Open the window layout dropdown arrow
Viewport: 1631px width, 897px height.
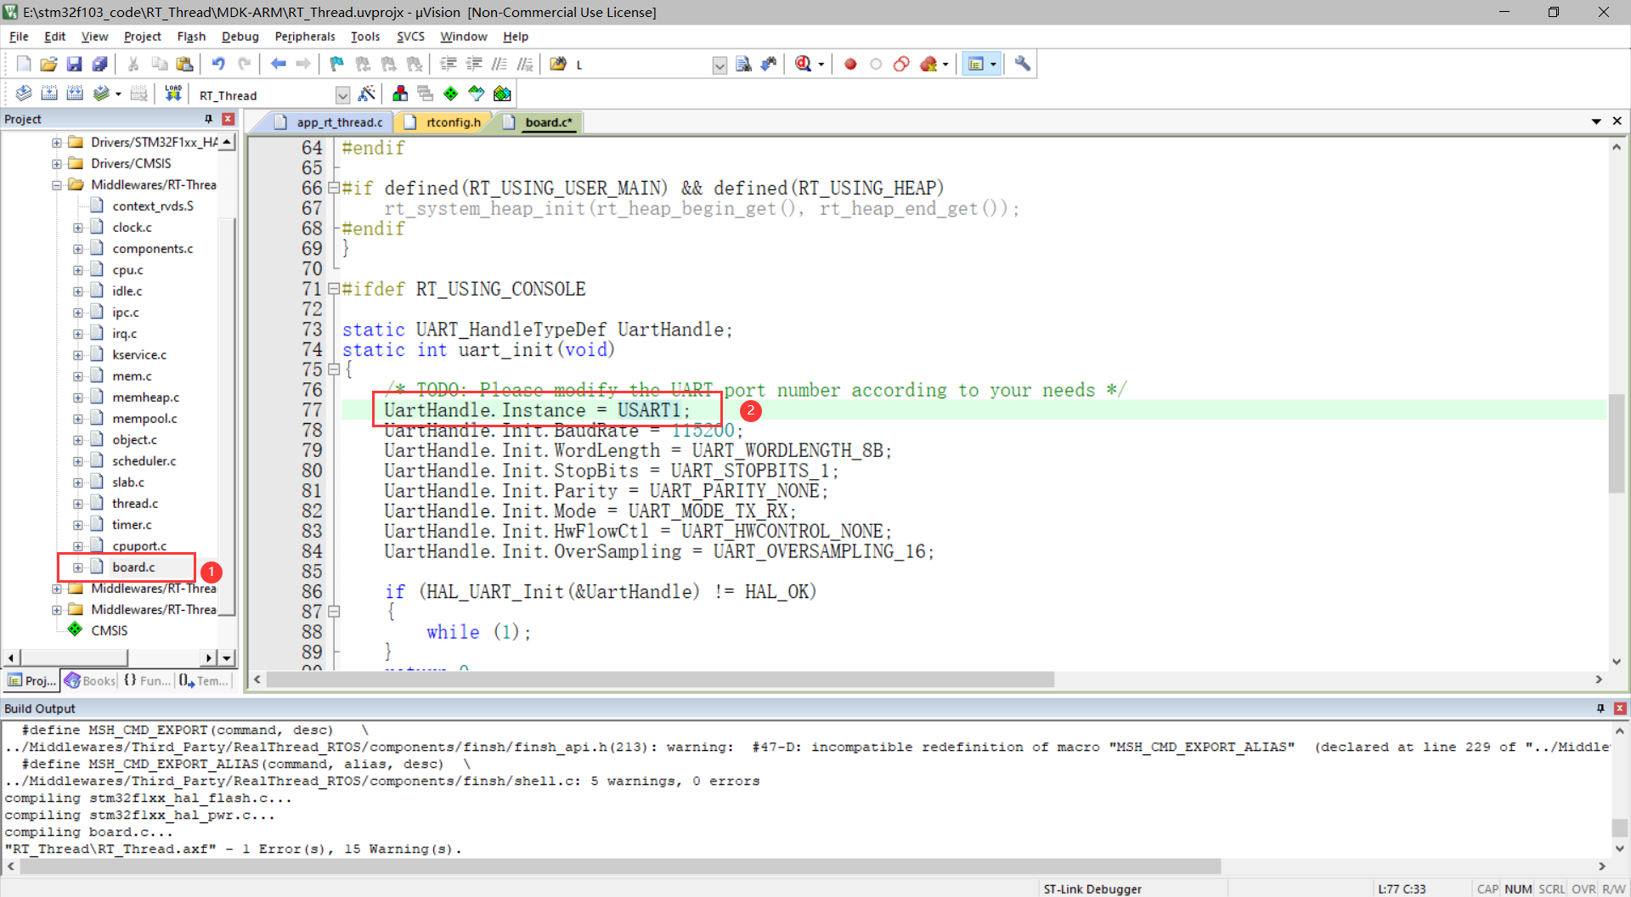click(993, 65)
